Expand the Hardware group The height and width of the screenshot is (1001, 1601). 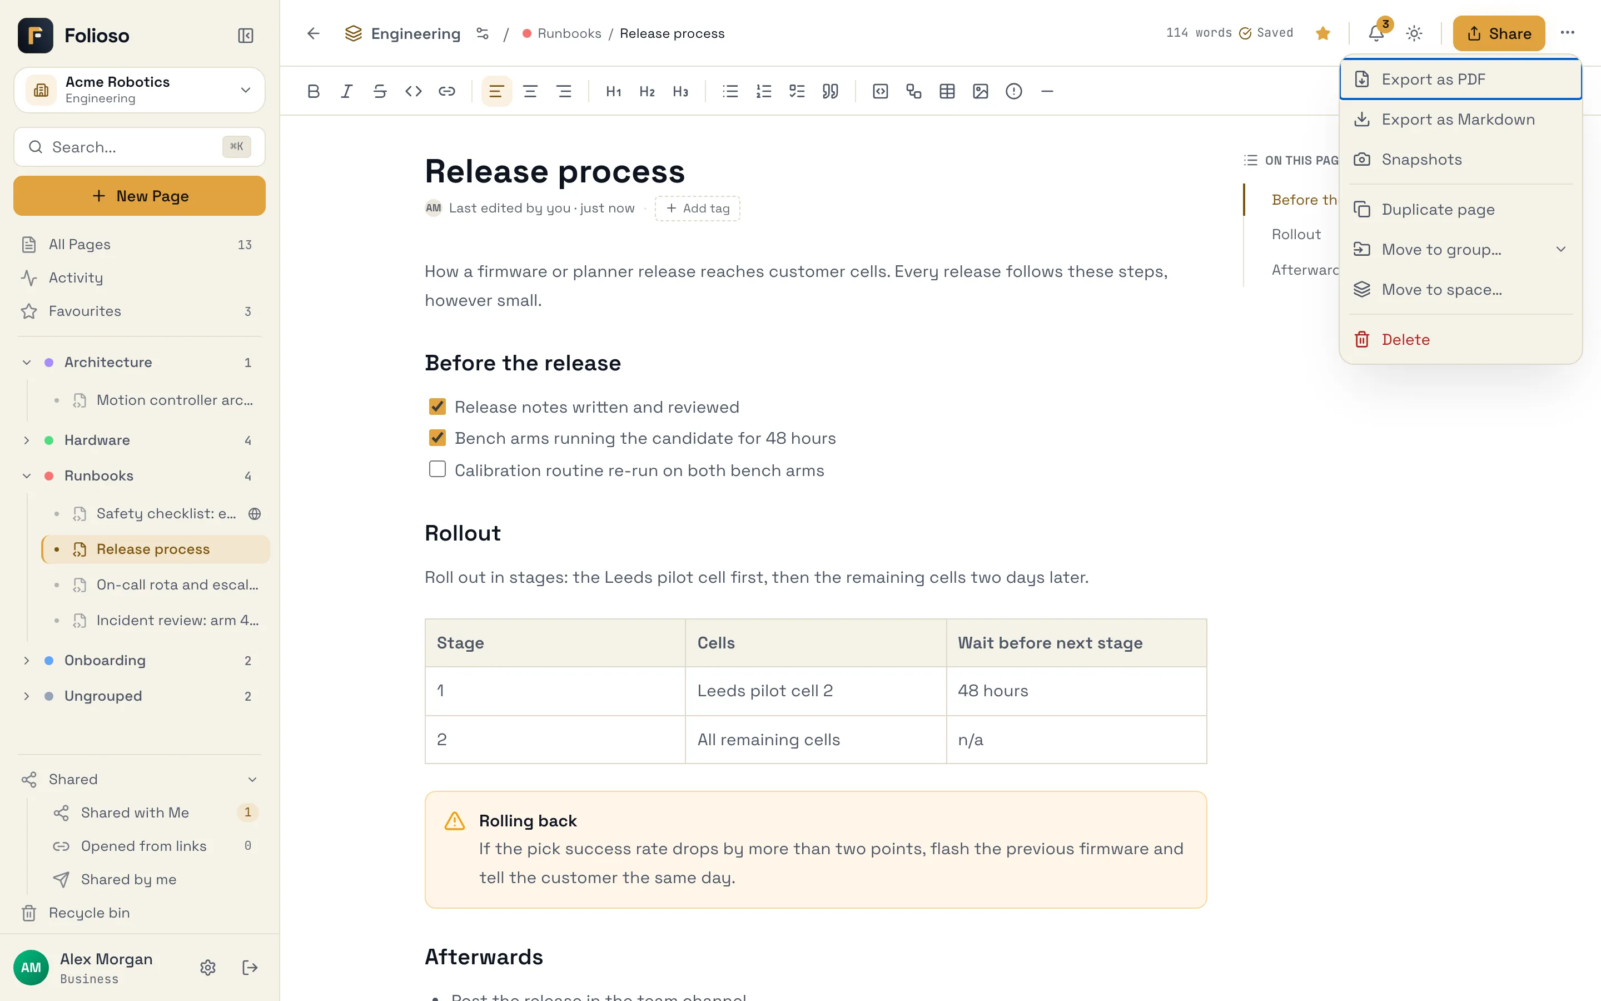click(x=27, y=440)
